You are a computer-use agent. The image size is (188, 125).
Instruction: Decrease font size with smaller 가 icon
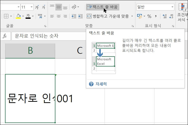[x=44, y=7]
